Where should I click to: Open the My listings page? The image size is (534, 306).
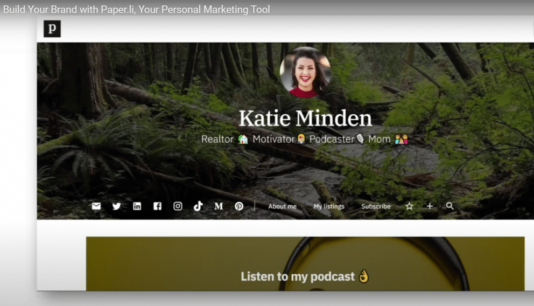pyautogui.click(x=329, y=206)
